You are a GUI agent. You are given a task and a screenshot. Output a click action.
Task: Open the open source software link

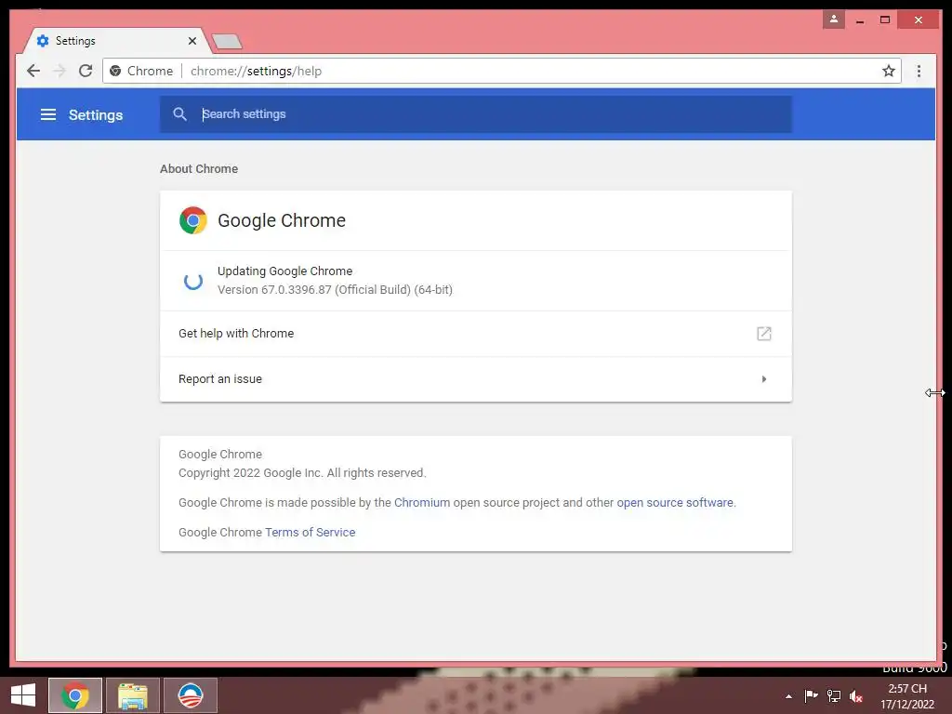675,503
